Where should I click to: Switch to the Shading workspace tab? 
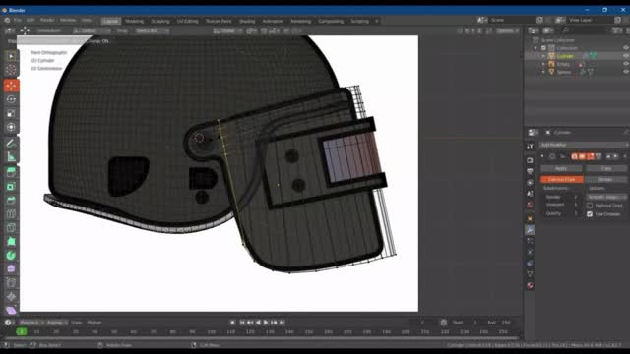point(247,21)
